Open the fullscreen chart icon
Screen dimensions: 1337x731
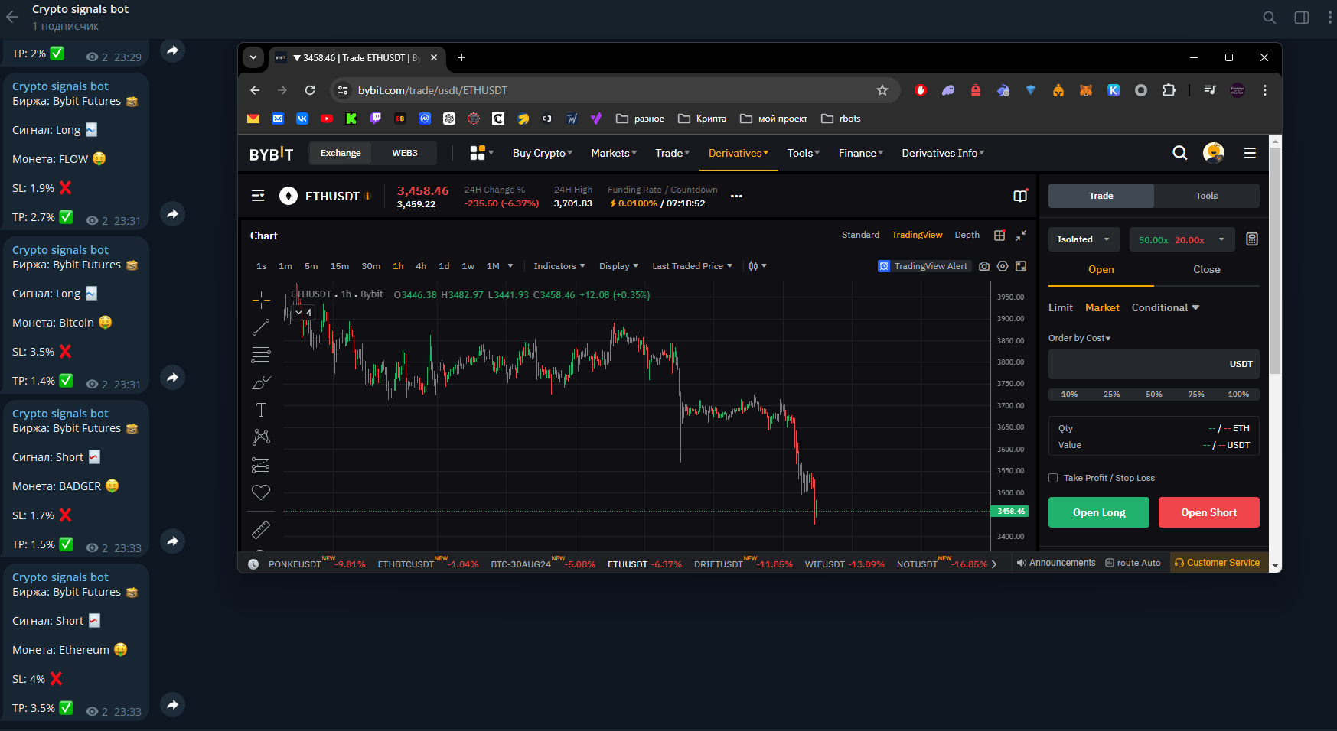pos(1021,266)
